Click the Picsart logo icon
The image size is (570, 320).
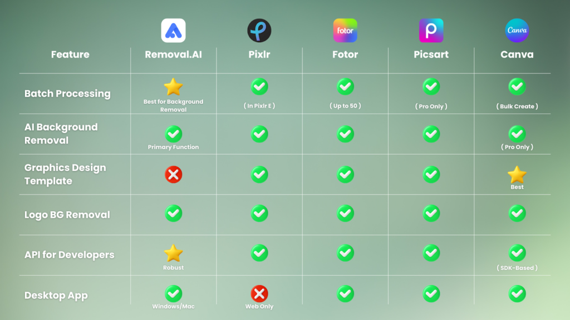click(x=431, y=31)
